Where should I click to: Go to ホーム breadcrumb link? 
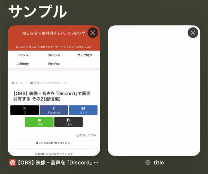click(x=17, y=83)
